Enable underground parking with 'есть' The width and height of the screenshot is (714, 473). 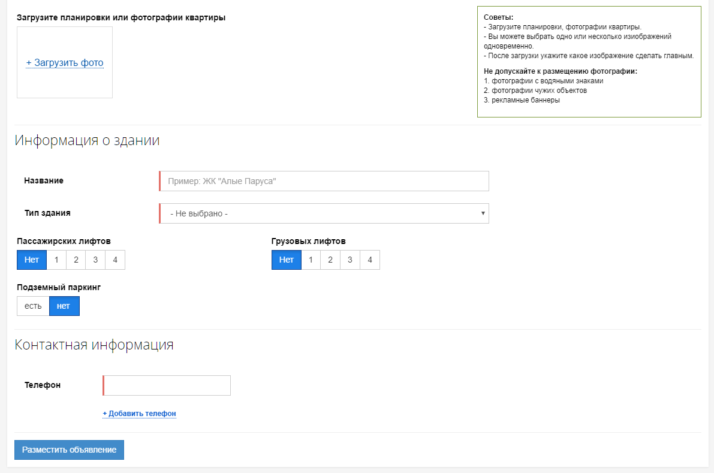(33, 306)
